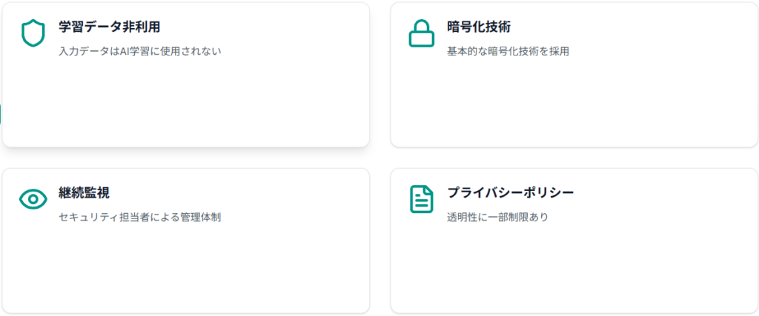Open the 継続監視 heading

pos(84,193)
